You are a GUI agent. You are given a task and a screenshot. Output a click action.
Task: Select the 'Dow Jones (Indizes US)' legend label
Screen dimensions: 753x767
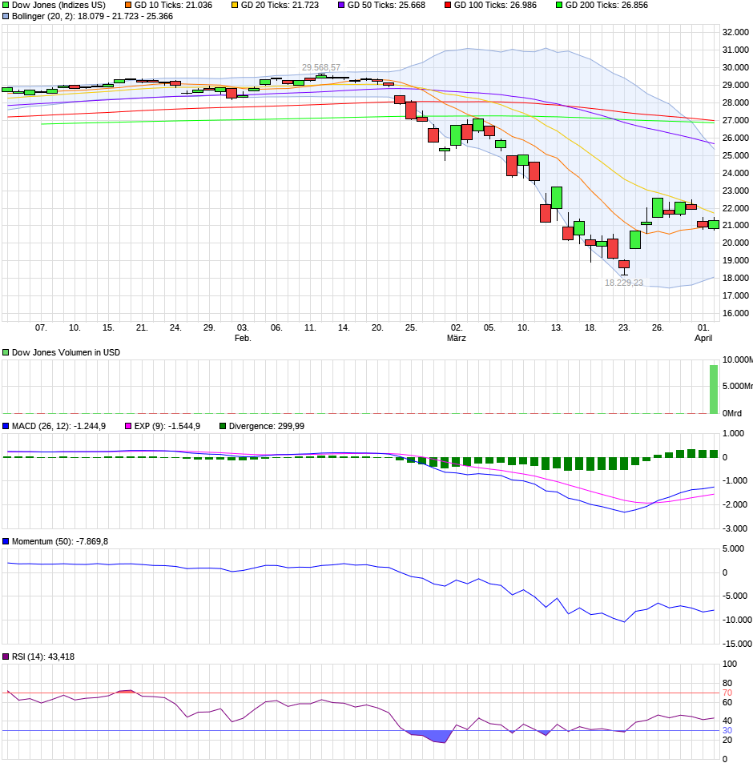(x=58, y=5)
